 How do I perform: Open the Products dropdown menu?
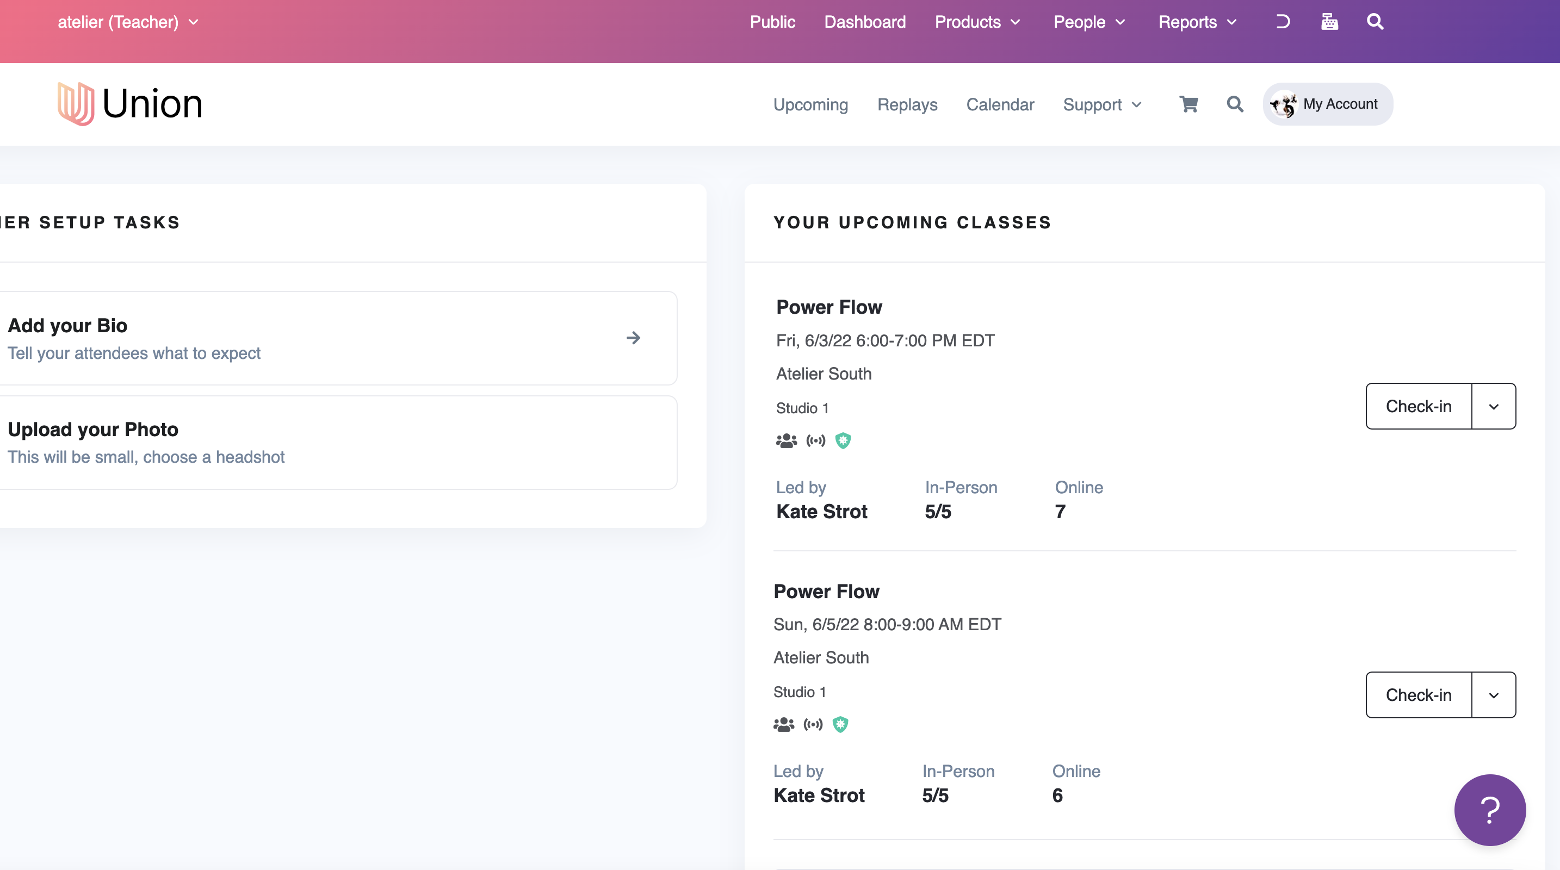[x=977, y=22]
